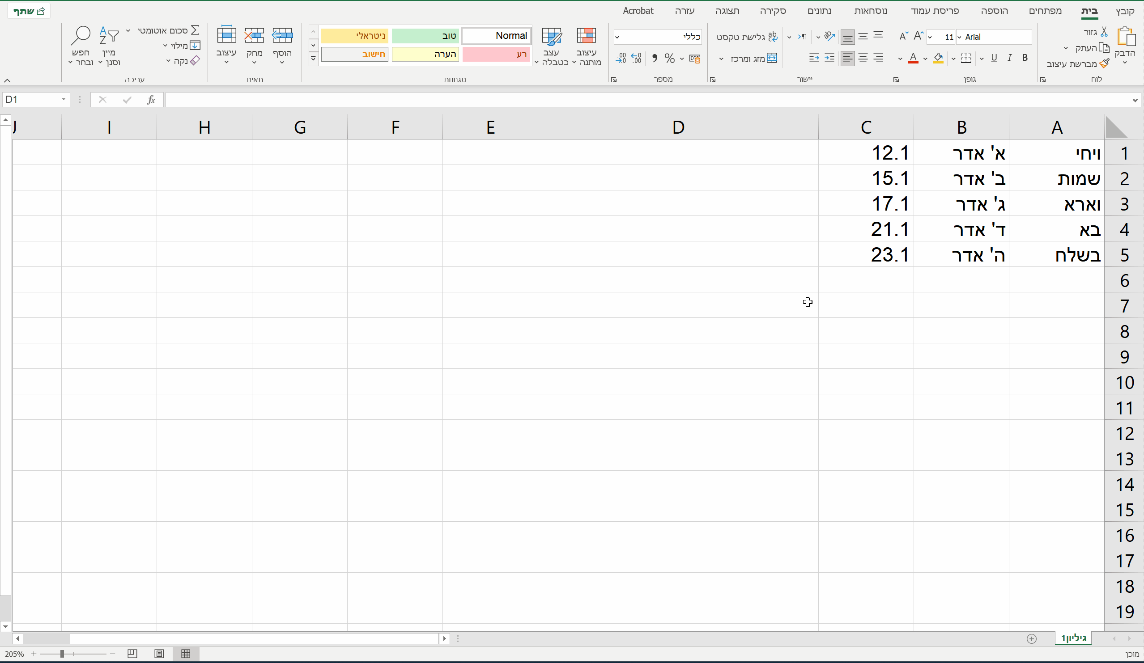Switch to the נוסחאות ribbon tab
Image resolution: width=1144 pixels, height=663 pixels.
tap(870, 11)
